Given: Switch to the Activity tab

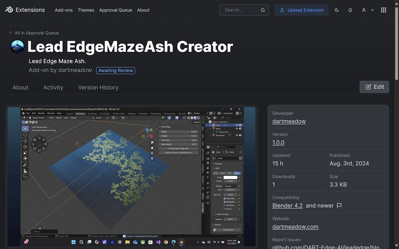Looking at the screenshot, I should point(53,87).
